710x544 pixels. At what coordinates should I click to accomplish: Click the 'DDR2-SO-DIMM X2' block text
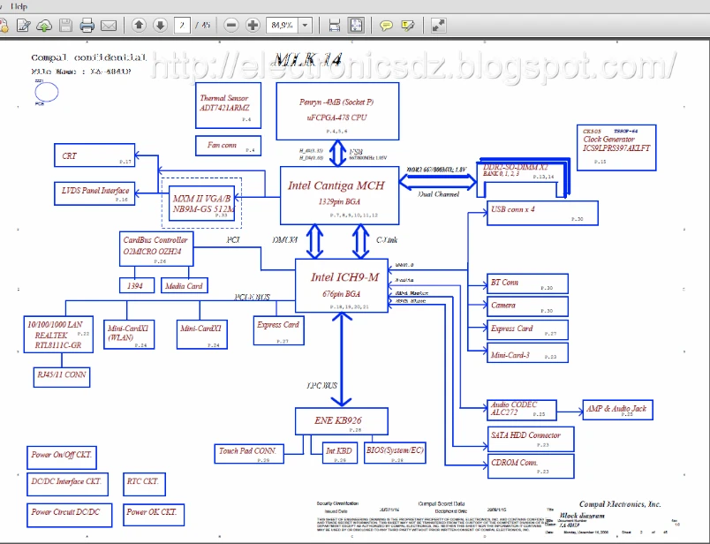point(516,167)
